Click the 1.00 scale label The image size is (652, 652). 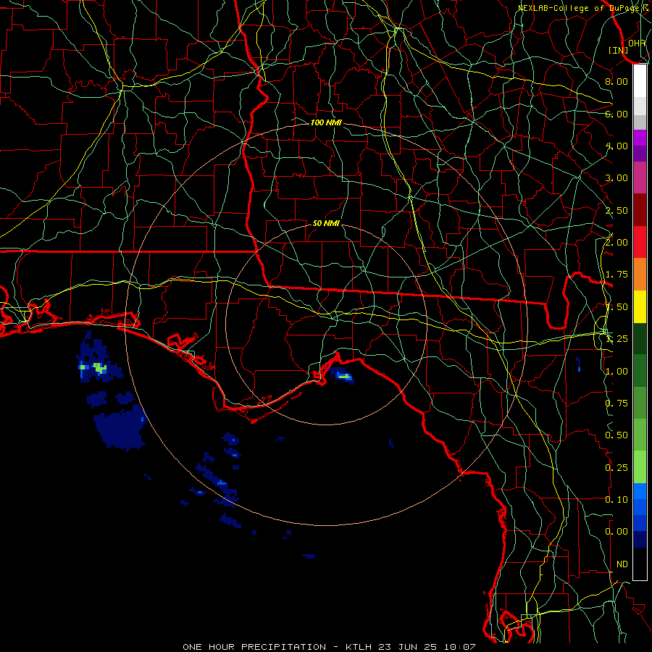point(617,372)
